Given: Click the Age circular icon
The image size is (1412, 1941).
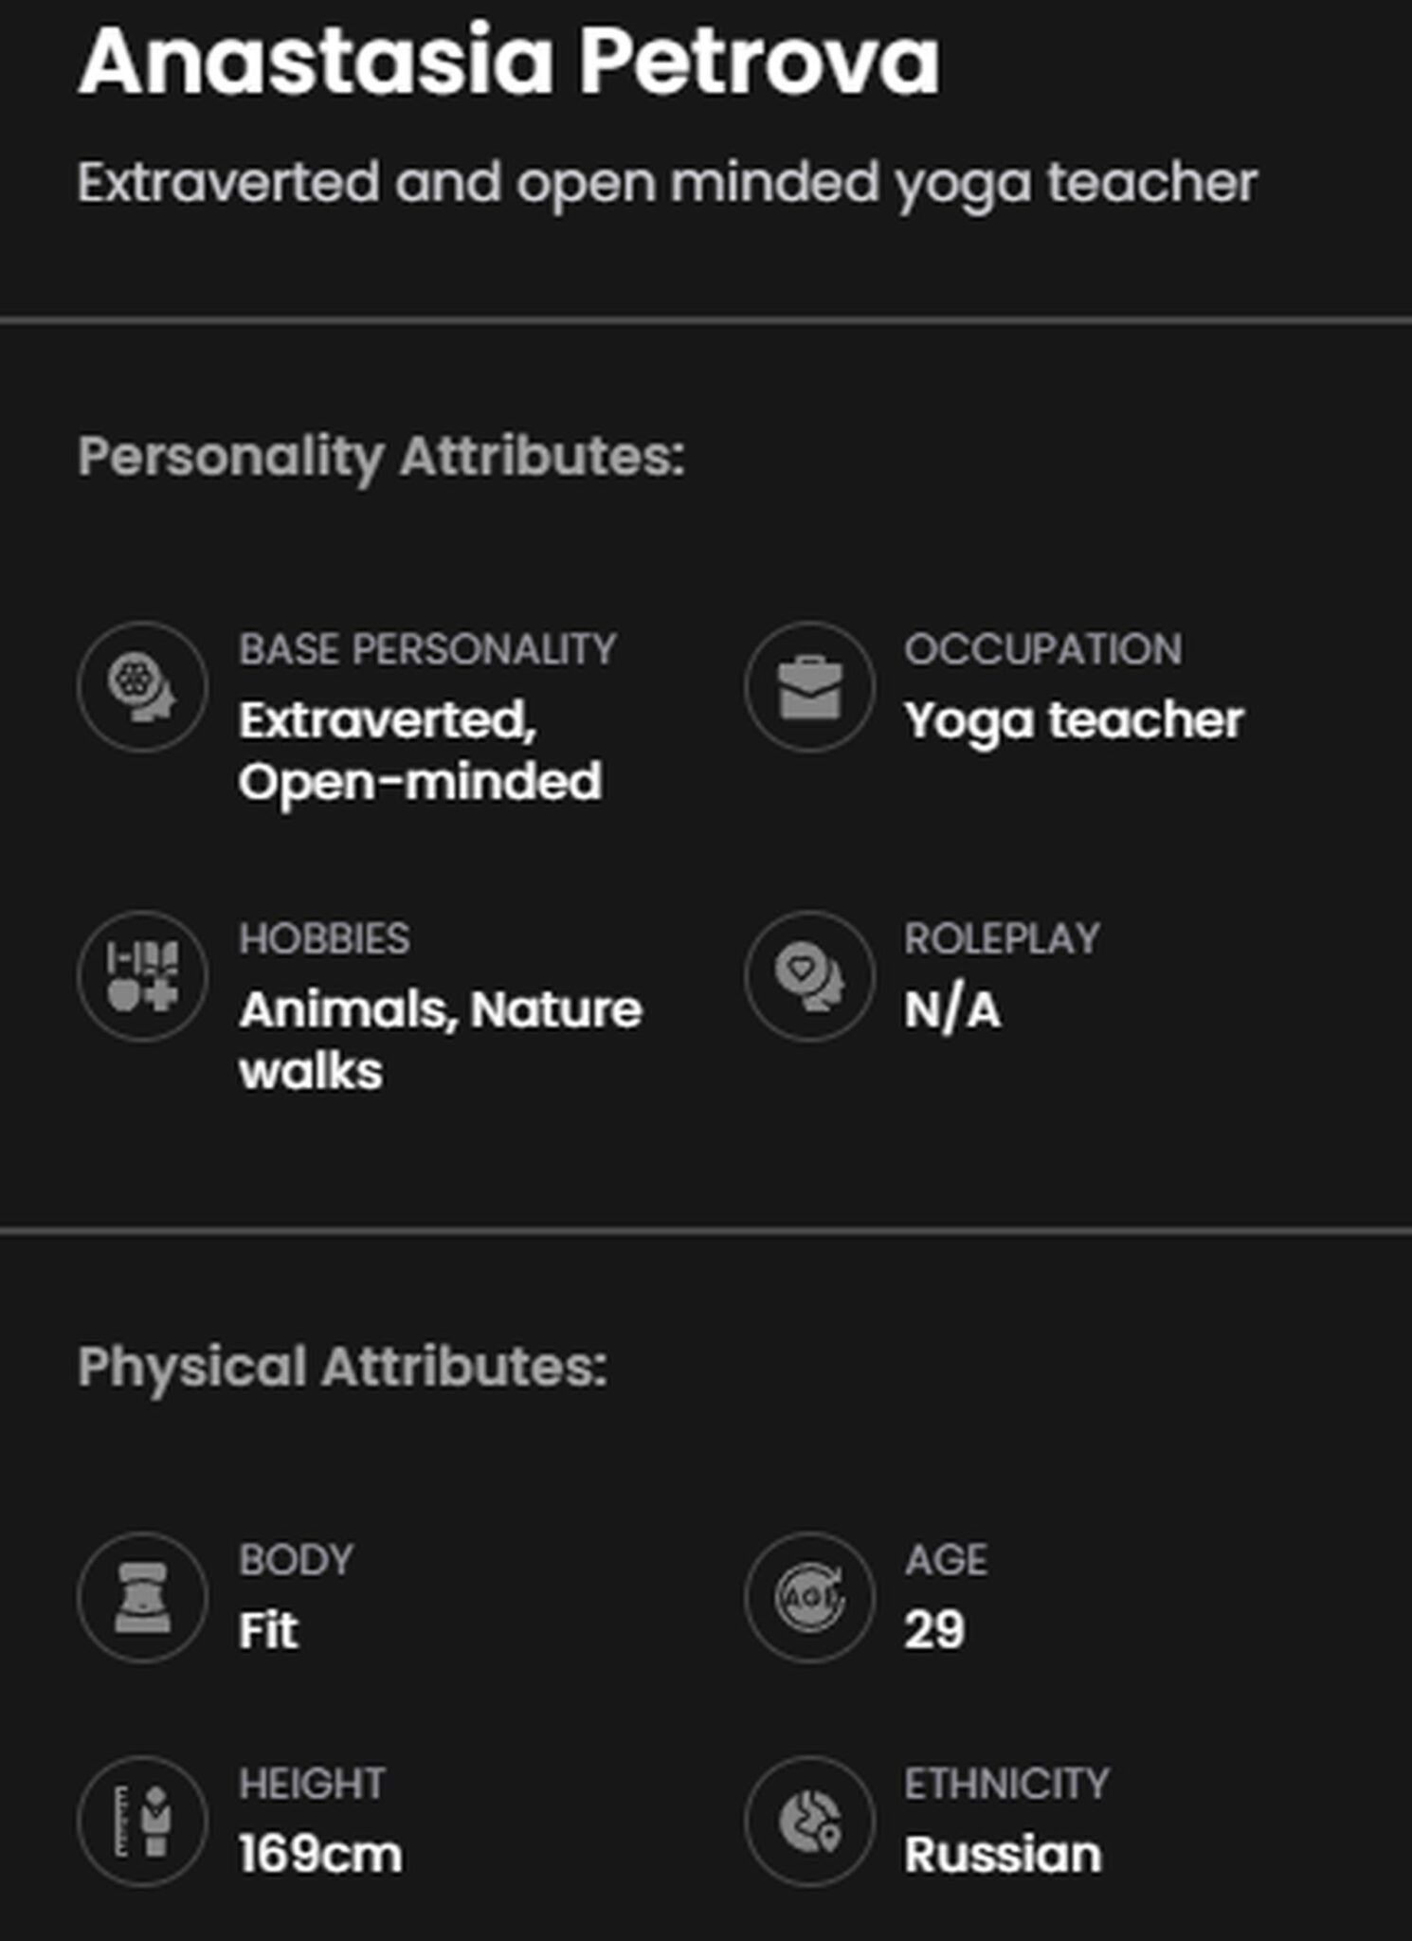Looking at the screenshot, I should point(808,1598).
